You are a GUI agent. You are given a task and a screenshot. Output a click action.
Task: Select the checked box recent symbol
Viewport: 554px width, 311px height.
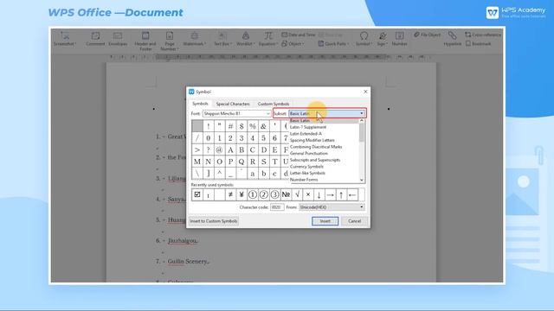(x=197, y=194)
